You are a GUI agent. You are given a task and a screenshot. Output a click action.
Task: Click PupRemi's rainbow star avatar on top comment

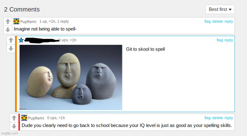[16, 21]
